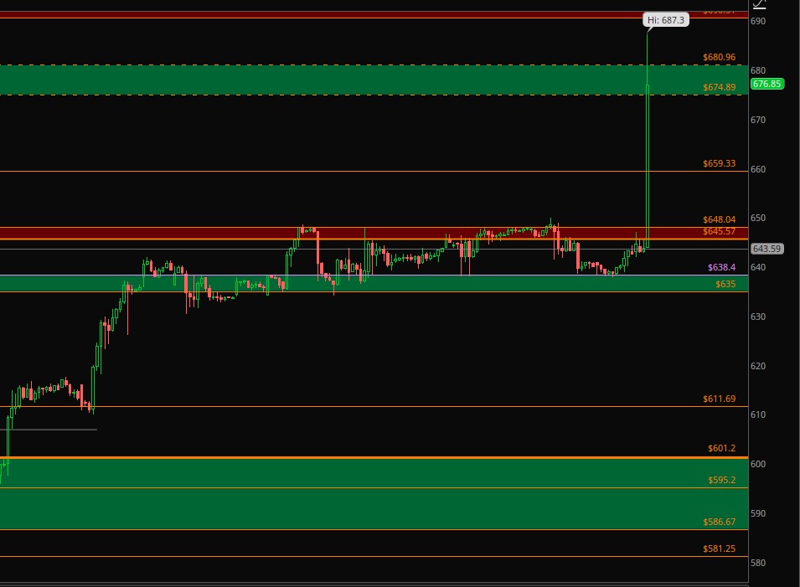Select the $586.67 level label
Screen dimensions: 800x587
[719, 522]
